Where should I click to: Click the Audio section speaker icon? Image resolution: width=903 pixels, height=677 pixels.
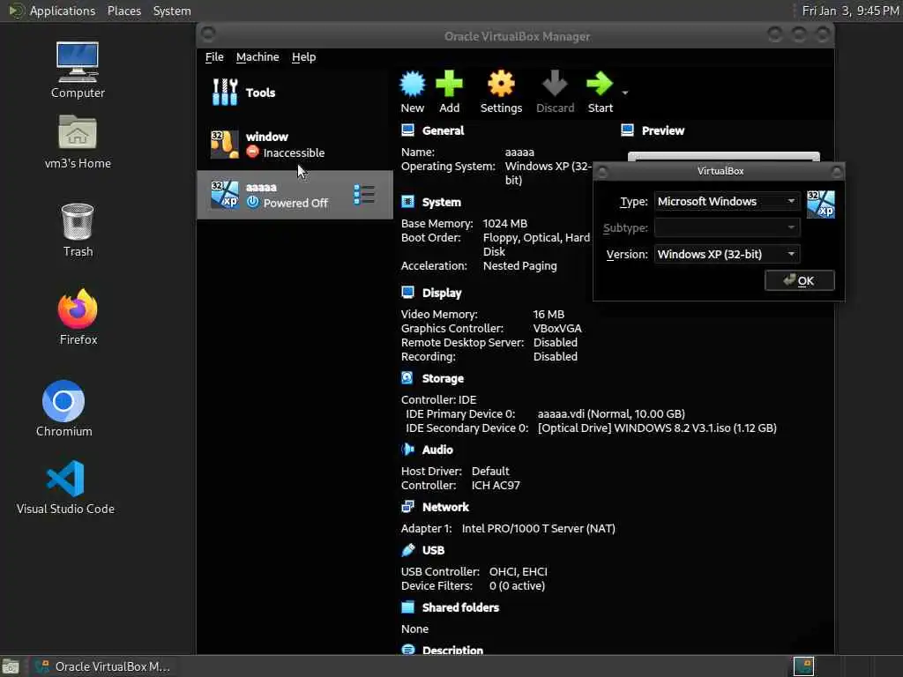(407, 449)
